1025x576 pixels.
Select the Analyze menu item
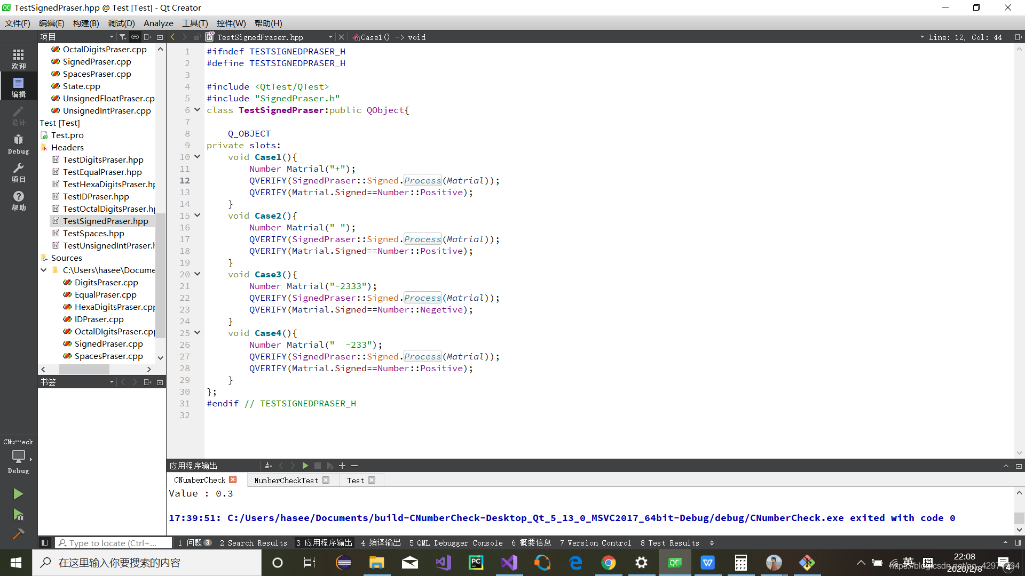(159, 23)
